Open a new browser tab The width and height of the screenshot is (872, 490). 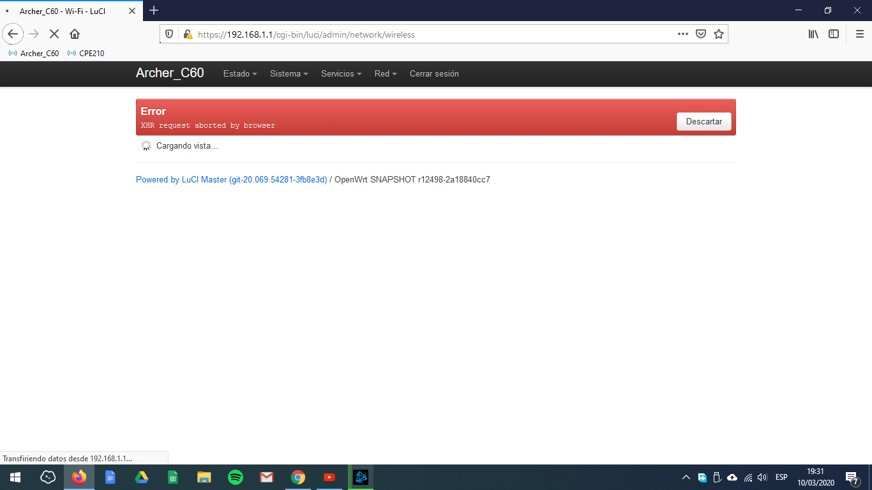point(154,10)
